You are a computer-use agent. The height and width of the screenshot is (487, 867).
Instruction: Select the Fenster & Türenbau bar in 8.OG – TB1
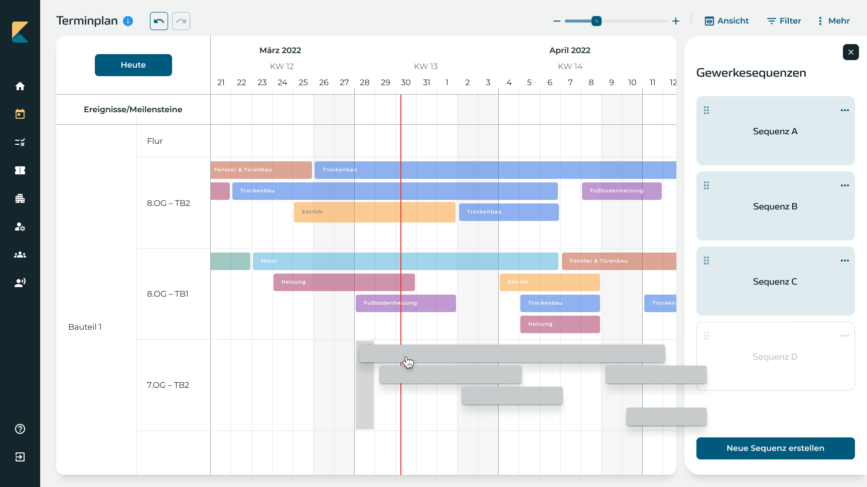coord(619,261)
